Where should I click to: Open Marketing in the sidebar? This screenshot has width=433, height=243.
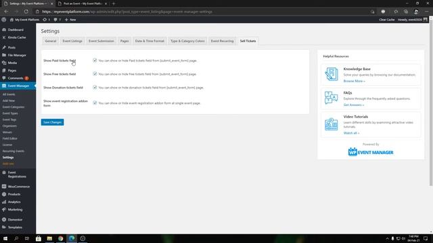(15, 210)
